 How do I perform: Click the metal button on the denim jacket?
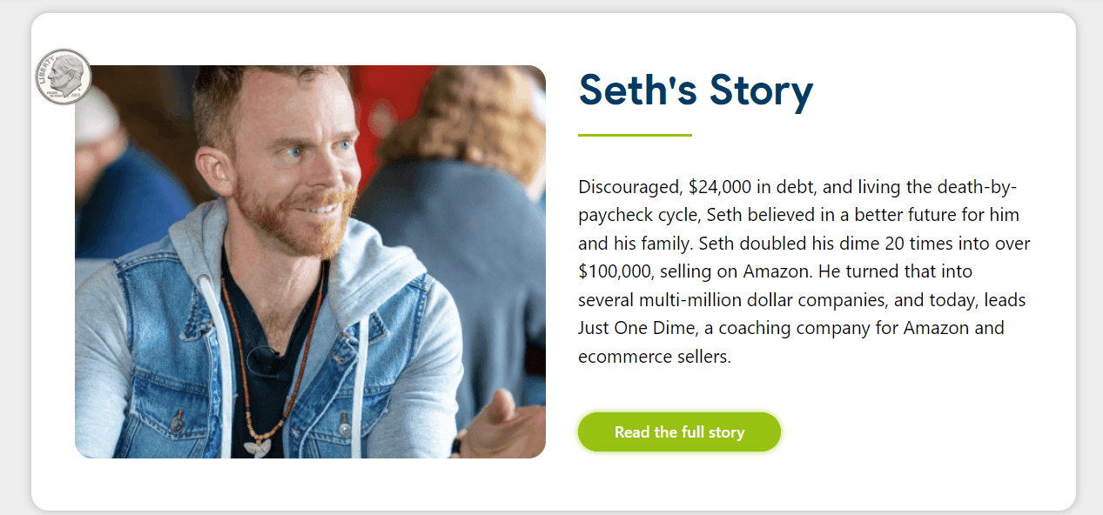click(345, 428)
